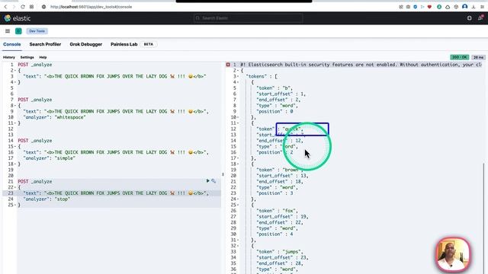Click the cloud outline extension icon
This screenshot has width=488, height=274.
click(x=448, y=7)
